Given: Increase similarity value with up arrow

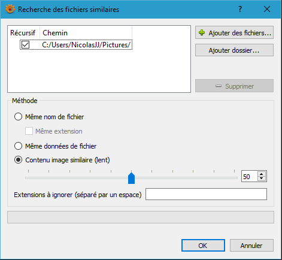Looking at the screenshot, I should click(262, 174).
